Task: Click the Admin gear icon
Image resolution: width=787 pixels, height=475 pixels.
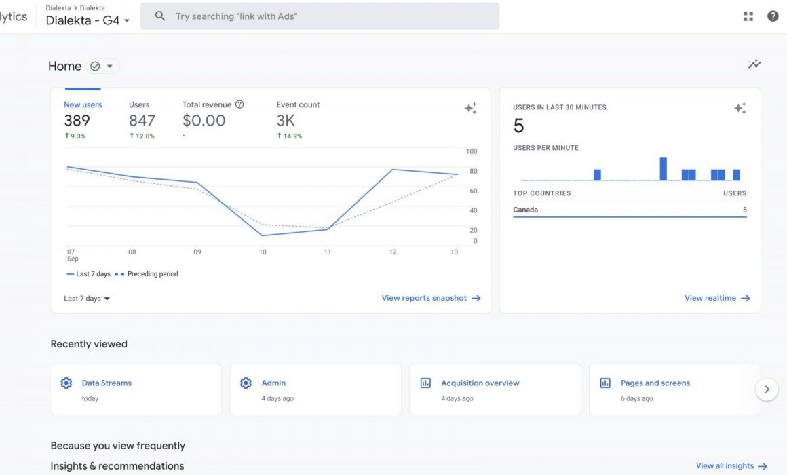Action: (246, 383)
